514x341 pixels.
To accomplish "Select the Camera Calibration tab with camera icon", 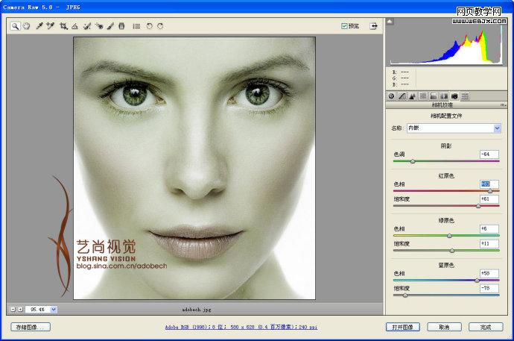I will point(454,96).
